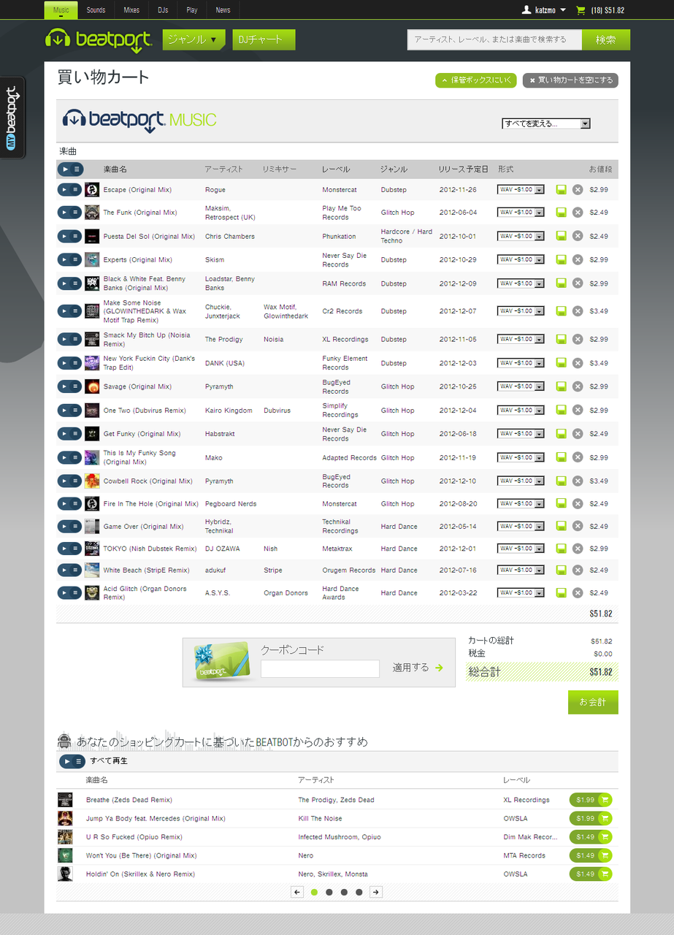
Task: Empty the cart with 買い物カートを空にする
Action: pos(570,80)
